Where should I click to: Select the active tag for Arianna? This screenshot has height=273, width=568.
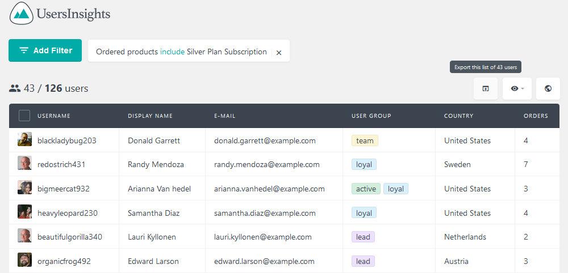point(366,189)
